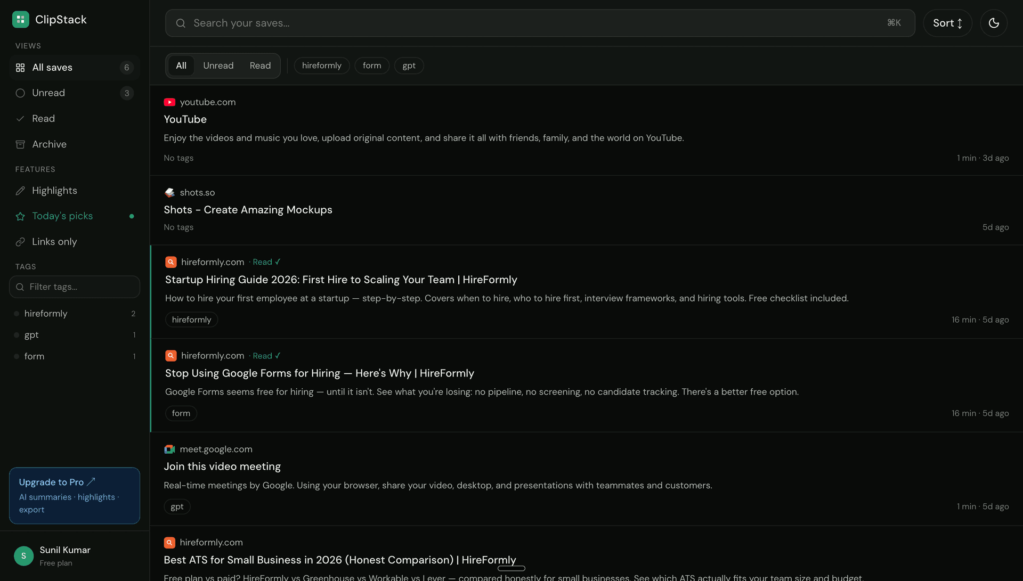This screenshot has height=581, width=1023.
Task: Click the Links only chain icon
Action: pos(20,241)
